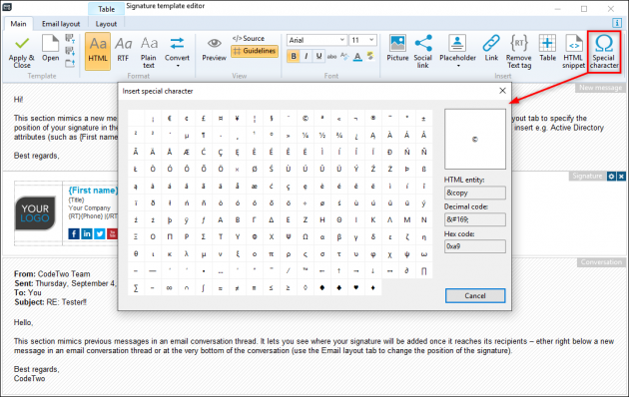The image size is (629, 397).
Task: Select the summation ∑ character
Action: click(136, 288)
